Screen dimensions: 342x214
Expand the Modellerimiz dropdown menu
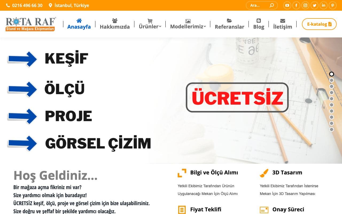pos(188,24)
